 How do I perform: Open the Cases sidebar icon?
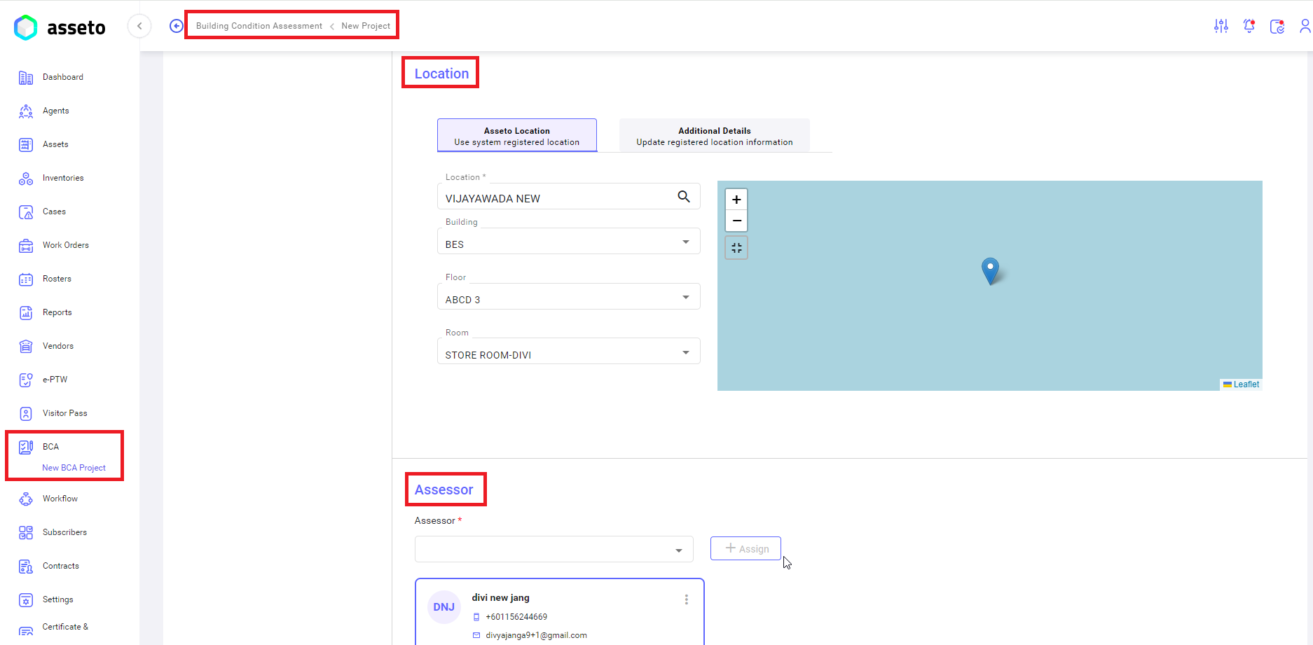26,212
